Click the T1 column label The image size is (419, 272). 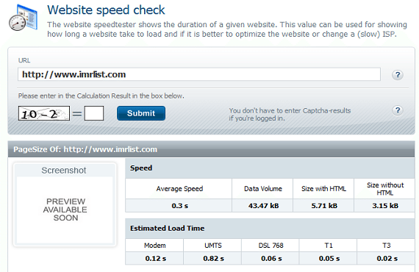point(329,246)
